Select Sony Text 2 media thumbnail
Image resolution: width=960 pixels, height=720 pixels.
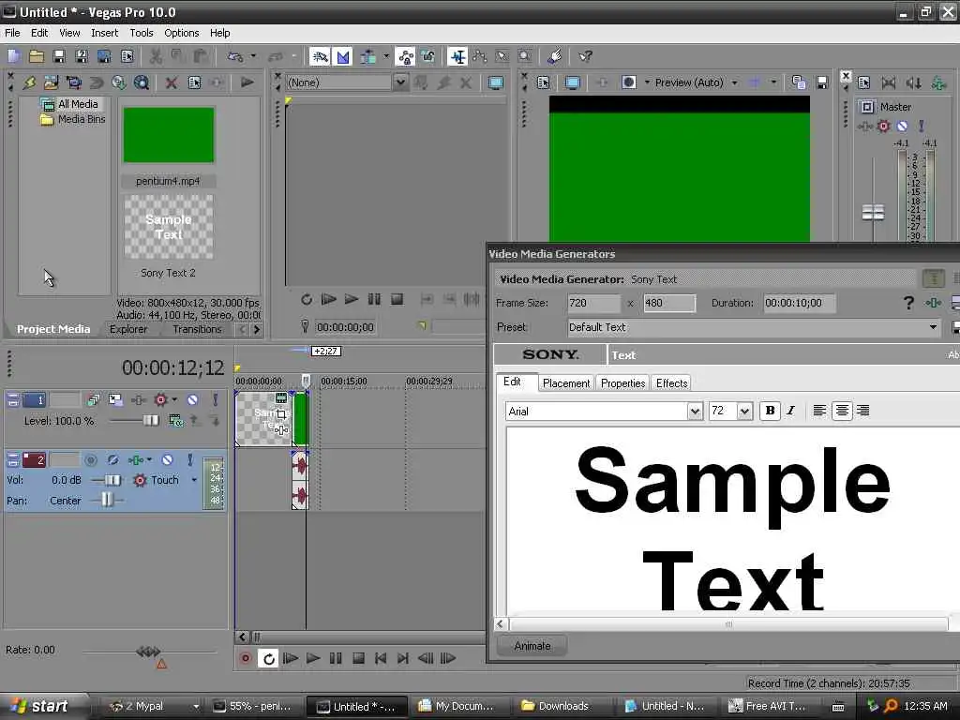pyautogui.click(x=169, y=227)
